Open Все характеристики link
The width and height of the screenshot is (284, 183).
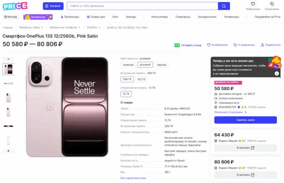coord(133,178)
